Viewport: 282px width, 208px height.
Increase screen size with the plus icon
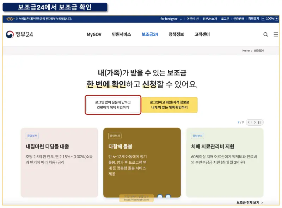(277, 18)
